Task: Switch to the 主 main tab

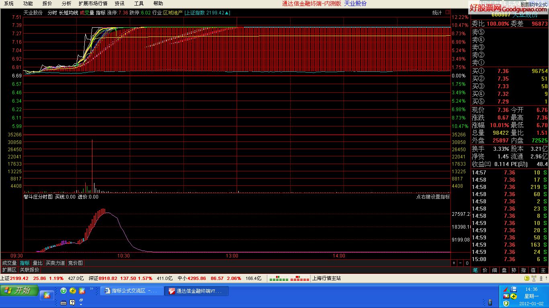Action: [x=543, y=270]
